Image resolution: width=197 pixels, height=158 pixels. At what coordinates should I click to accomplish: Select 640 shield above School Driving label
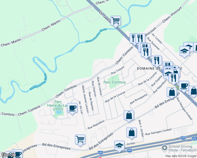point(183,138)
